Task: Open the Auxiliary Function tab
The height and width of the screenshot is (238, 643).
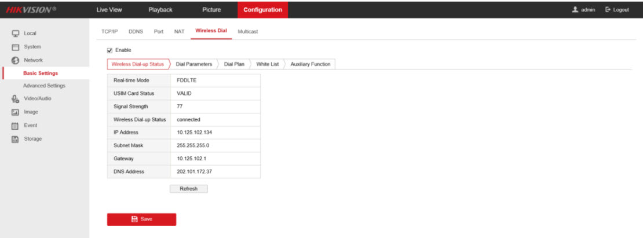Action: coord(310,64)
